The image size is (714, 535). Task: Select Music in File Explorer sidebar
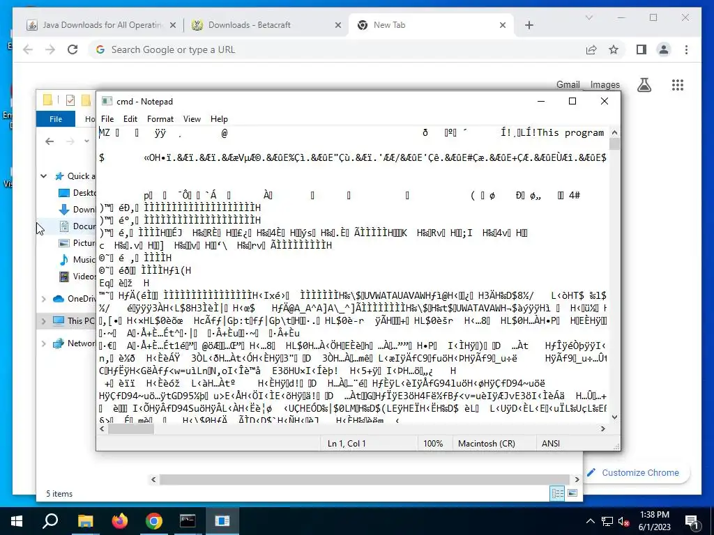78,260
